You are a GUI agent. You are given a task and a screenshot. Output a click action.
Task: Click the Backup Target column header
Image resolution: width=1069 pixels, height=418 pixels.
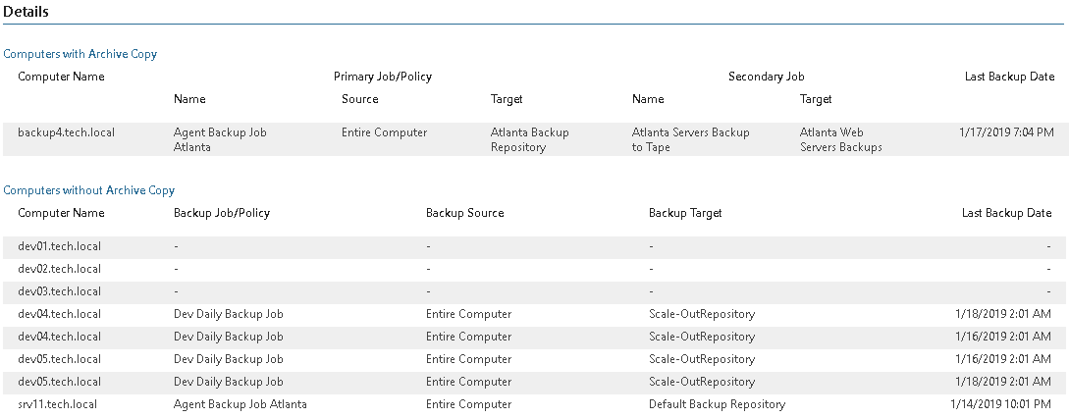tap(685, 213)
